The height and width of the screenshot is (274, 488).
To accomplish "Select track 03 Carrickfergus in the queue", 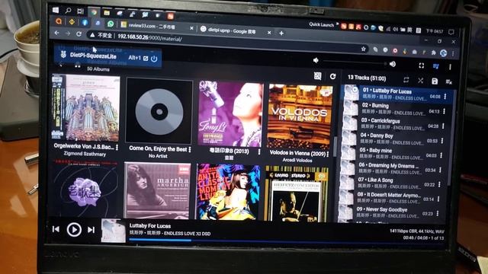I will 394,123.
